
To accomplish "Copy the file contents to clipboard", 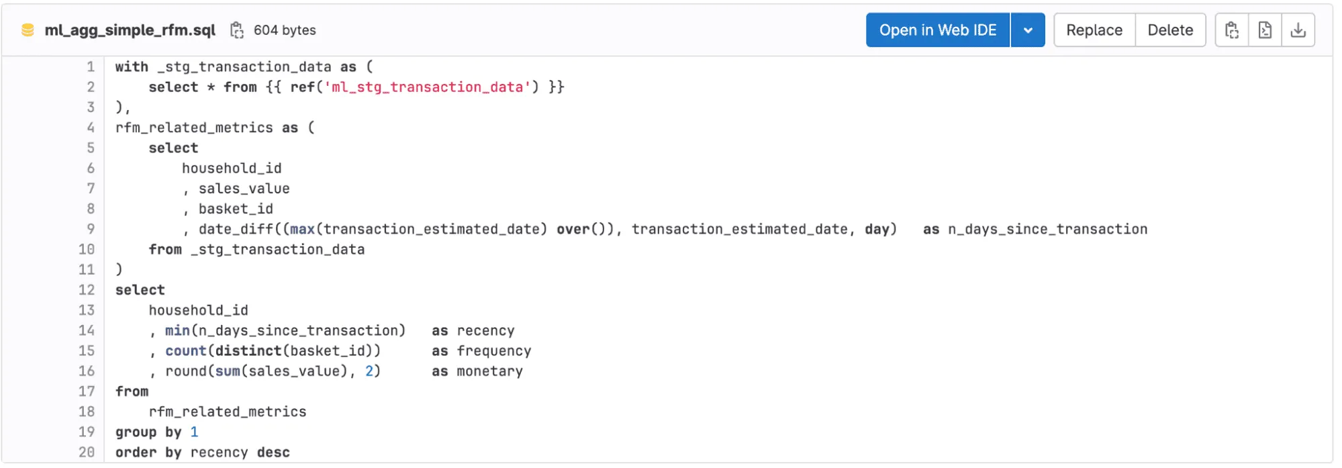I will (1232, 30).
